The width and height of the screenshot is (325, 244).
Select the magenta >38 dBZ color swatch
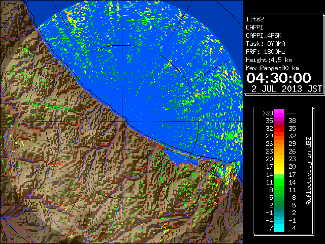279,113
